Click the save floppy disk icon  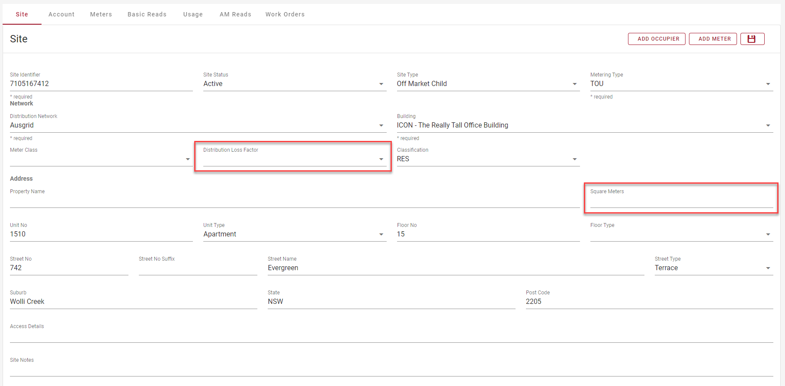coord(752,39)
